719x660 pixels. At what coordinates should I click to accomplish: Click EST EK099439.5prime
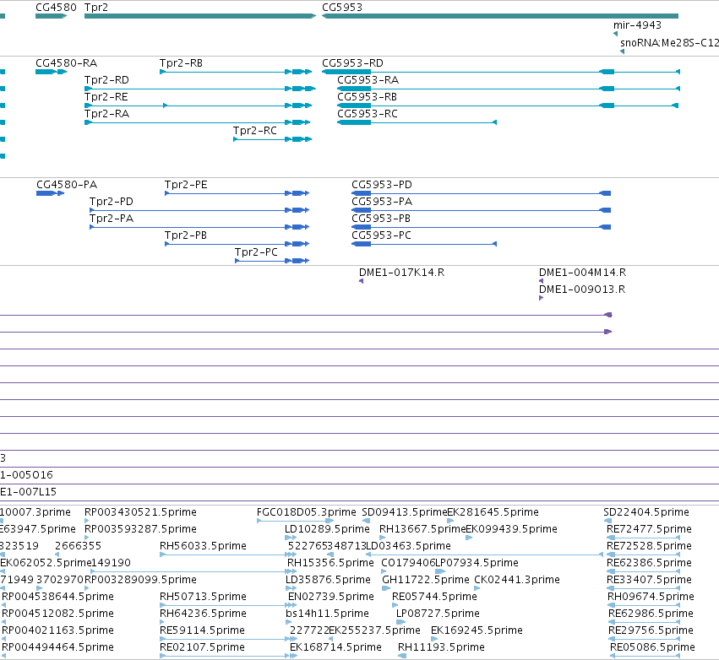[511, 529]
